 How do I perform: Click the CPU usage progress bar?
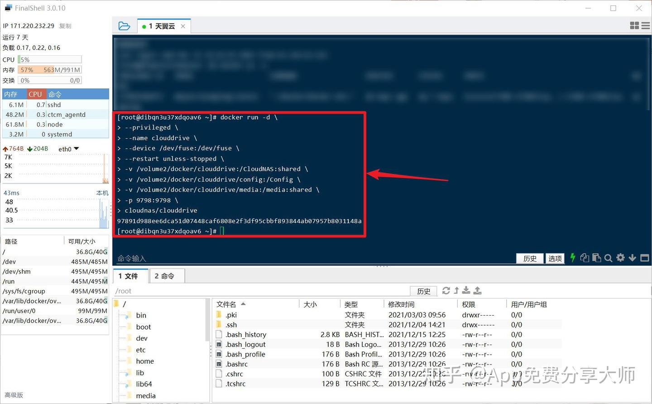point(50,59)
